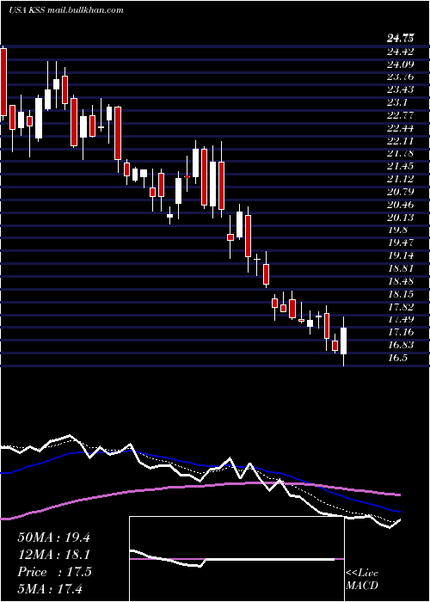Select the 12MA : 18.1 reading
Screen dimensions: 430x602
(x=53, y=555)
